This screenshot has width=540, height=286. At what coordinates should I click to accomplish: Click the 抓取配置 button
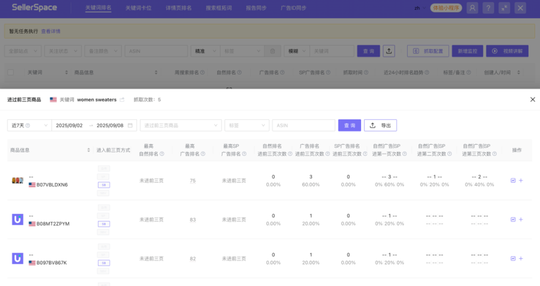click(x=428, y=51)
